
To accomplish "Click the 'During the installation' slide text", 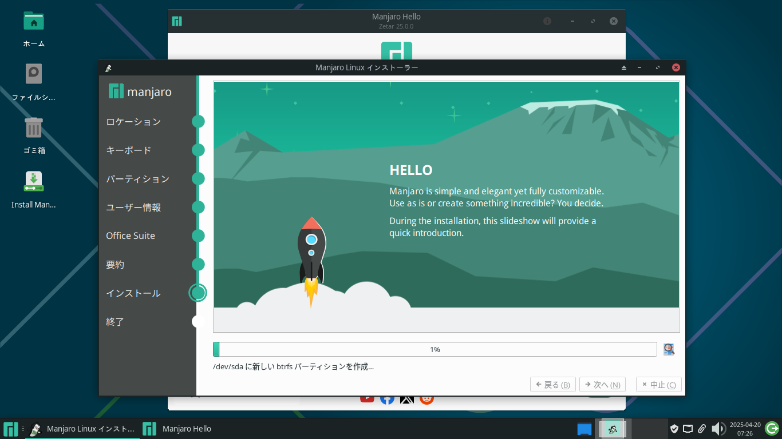I will pos(493,227).
